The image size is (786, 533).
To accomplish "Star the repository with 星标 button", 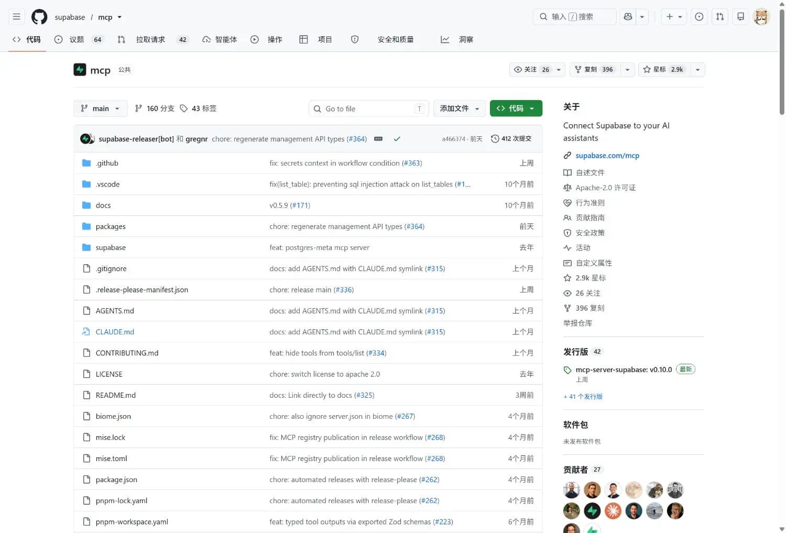I will [x=664, y=70].
